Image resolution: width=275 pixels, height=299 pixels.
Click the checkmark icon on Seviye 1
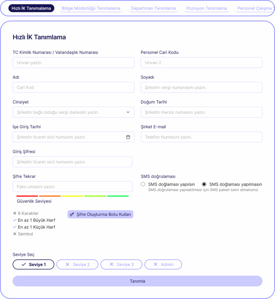click(x=24, y=265)
